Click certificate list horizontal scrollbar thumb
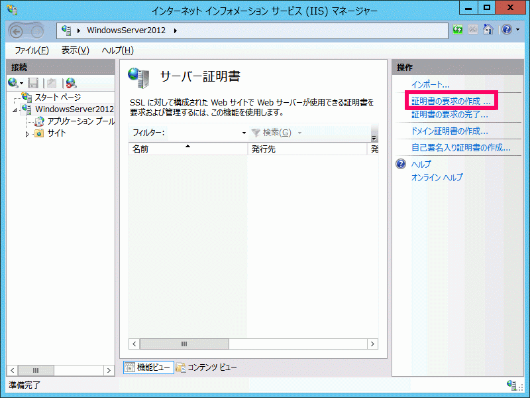 [184, 344]
